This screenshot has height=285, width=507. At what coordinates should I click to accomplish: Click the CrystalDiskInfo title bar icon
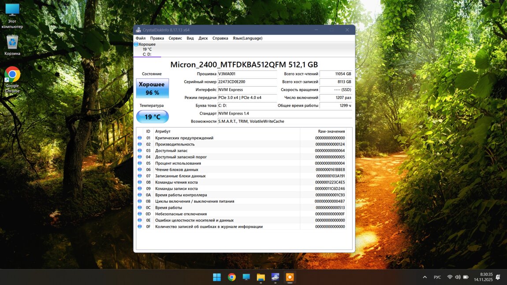(x=138, y=30)
